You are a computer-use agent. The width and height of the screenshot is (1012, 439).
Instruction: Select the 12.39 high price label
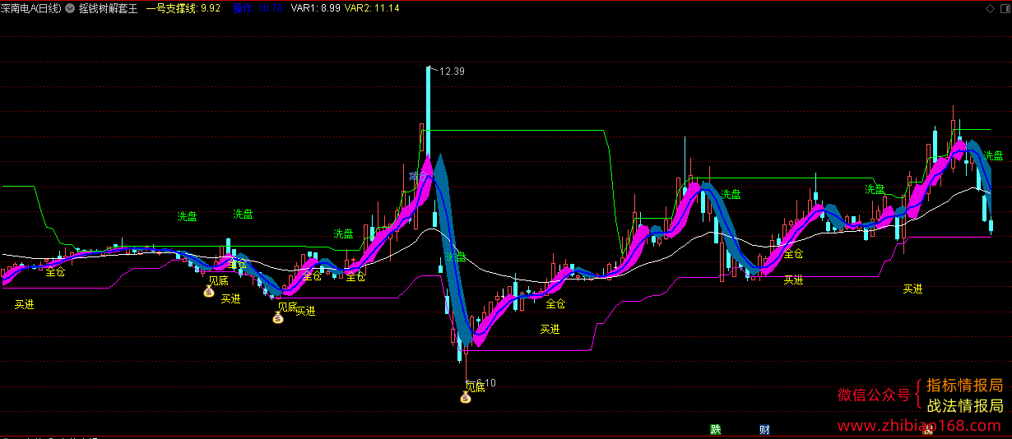pos(452,72)
